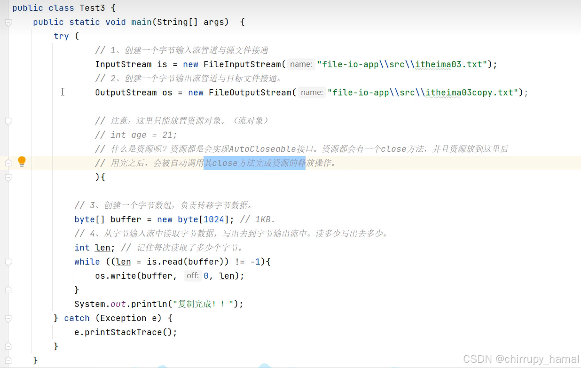Image resolution: width=581 pixels, height=368 pixels.
Task: Click the itheima03copy.txt string literal
Action: pyautogui.click(x=422, y=93)
